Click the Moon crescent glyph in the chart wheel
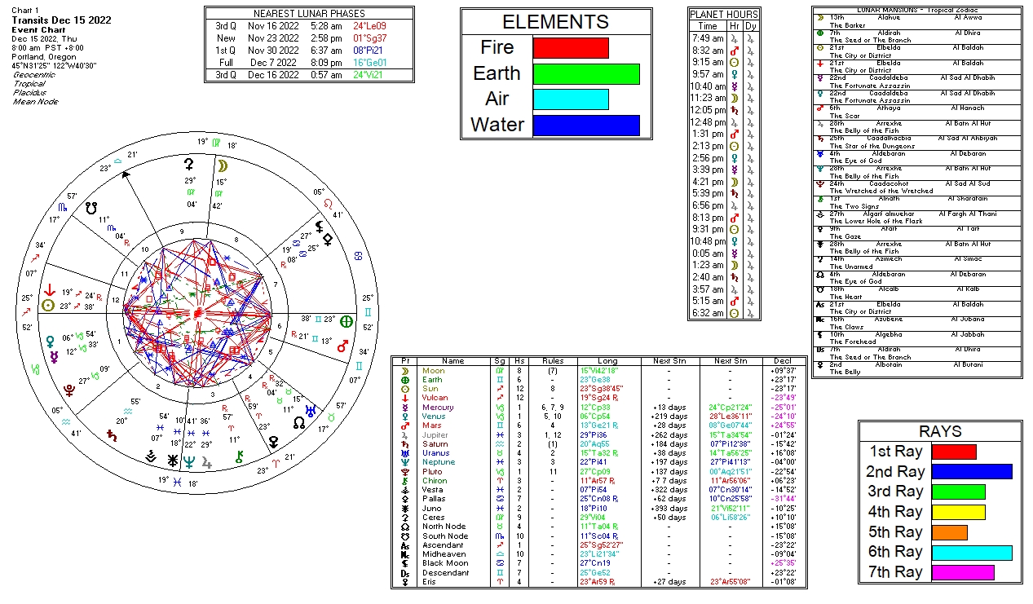1033x604 pixels. pyautogui.click(x=222, y=165)
